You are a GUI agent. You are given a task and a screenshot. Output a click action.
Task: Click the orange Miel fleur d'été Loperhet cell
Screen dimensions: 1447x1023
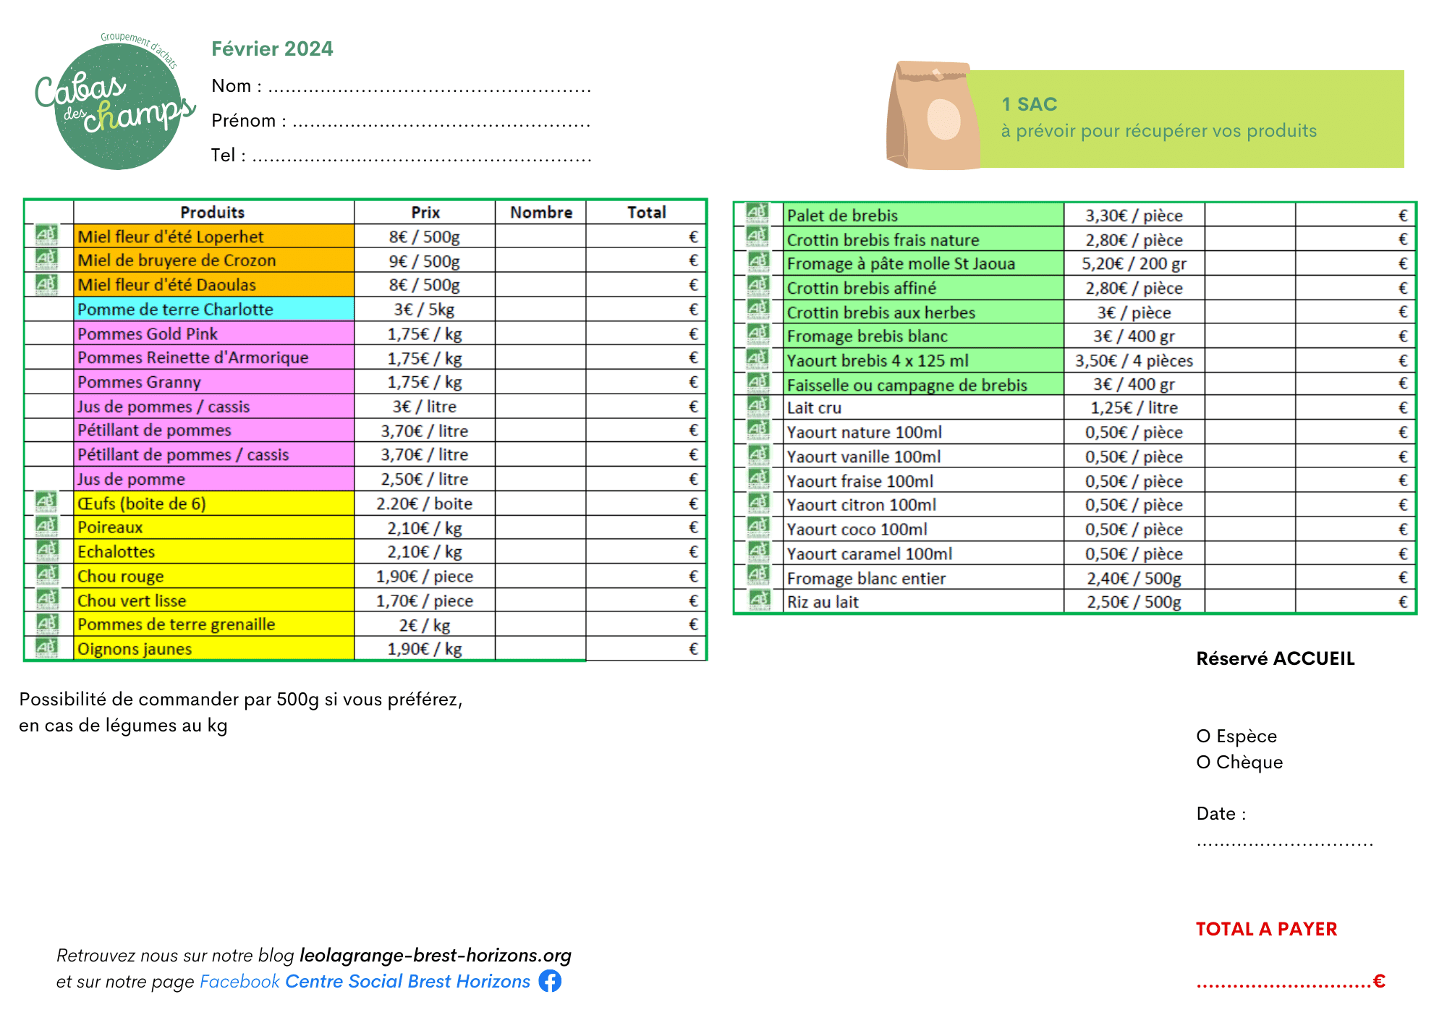click(x=213, y=237)
